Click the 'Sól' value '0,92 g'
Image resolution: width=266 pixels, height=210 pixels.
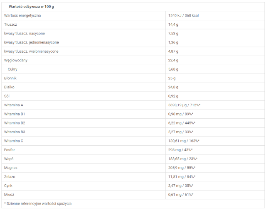[173, 96]
